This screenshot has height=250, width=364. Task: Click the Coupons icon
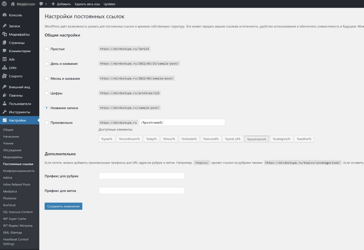pos(4,76)
